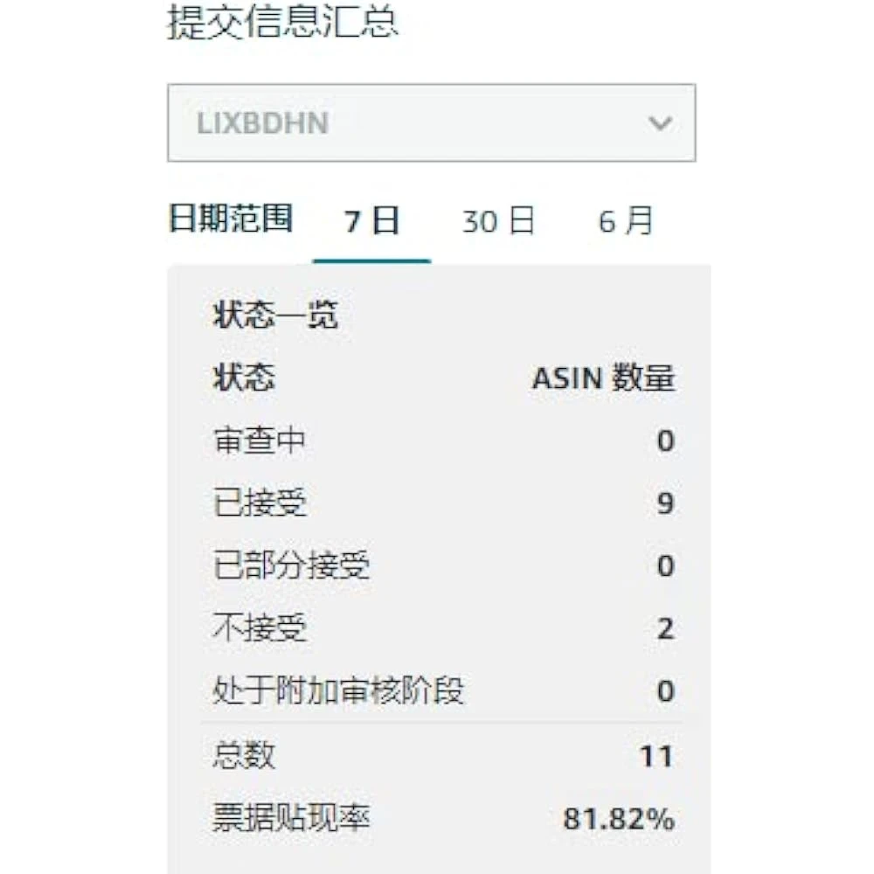Image resolution: width=874 pixels, height=874 pixels.
Task: Click the 总数 row label
Action: point(244,756)
